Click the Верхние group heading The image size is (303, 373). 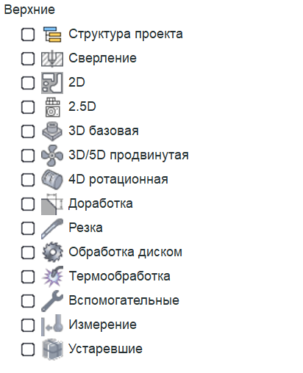29,10
